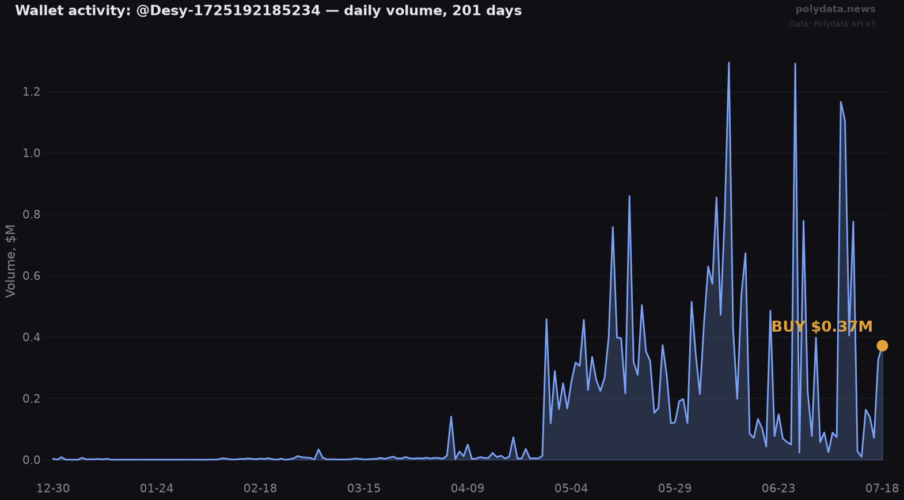
Task: Click the 05-04 date tick label
Action: point(571,489)
